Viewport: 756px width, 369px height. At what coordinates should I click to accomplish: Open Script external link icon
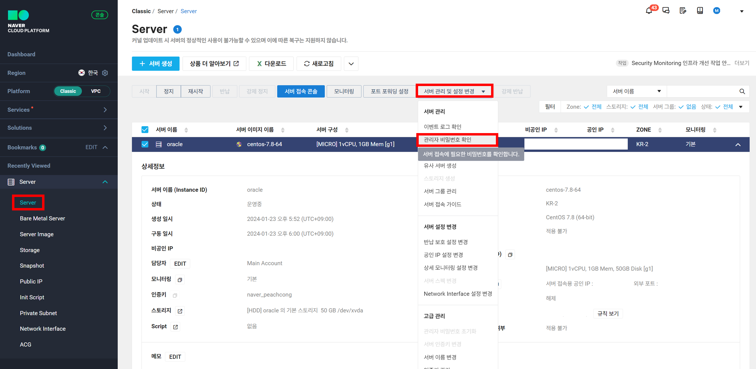pos(175,327)
